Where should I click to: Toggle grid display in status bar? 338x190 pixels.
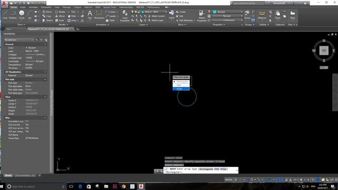(x=236, y=179)
